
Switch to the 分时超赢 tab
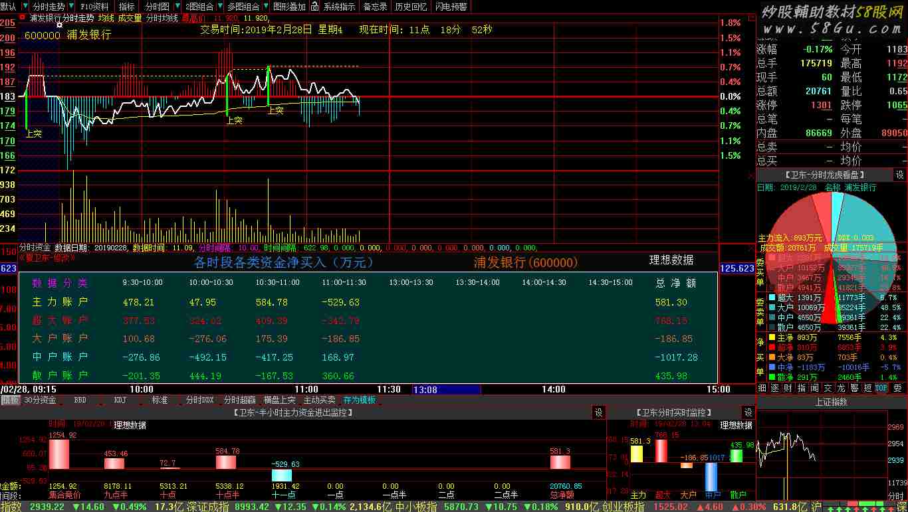(x=239, y=400)
